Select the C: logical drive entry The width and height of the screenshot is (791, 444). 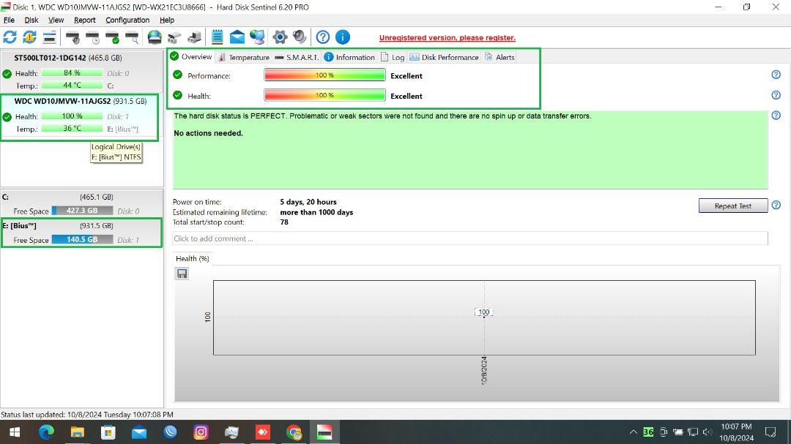[x=82, y=203]
